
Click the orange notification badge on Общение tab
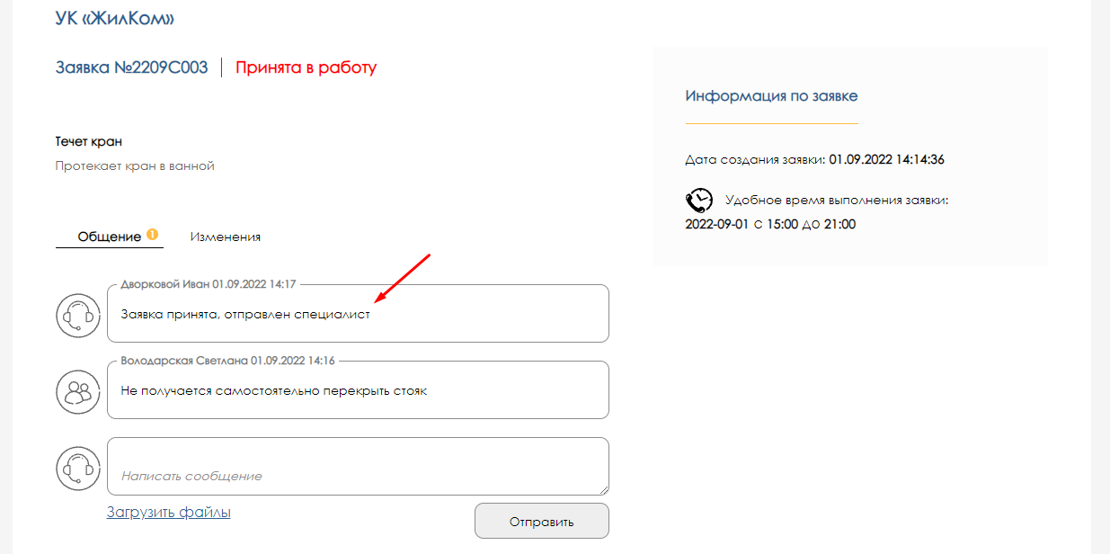point(153,235)
